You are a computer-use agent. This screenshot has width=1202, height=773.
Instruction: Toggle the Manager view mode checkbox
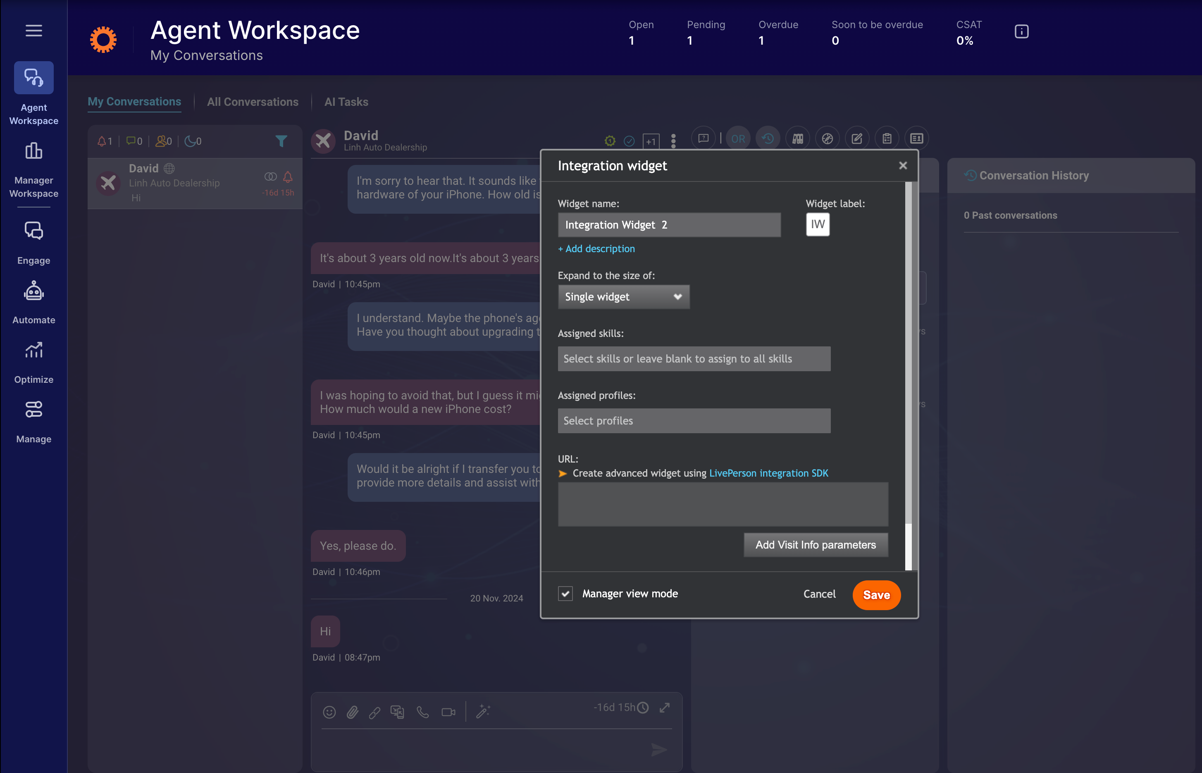pyautogui.click(x=565, y=593)
